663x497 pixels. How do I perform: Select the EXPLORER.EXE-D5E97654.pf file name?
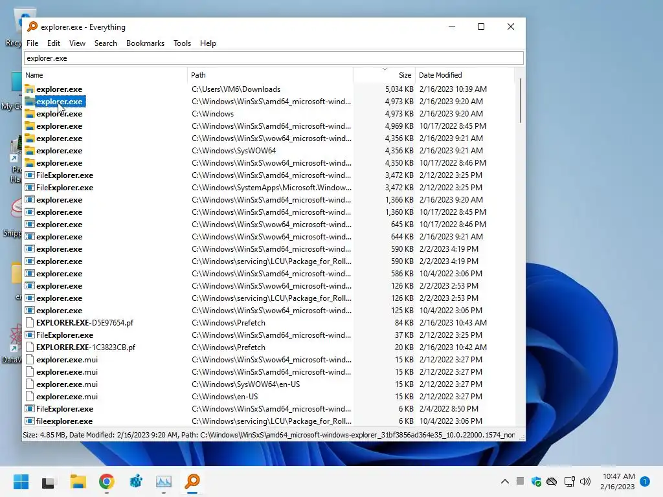[85, 322]
